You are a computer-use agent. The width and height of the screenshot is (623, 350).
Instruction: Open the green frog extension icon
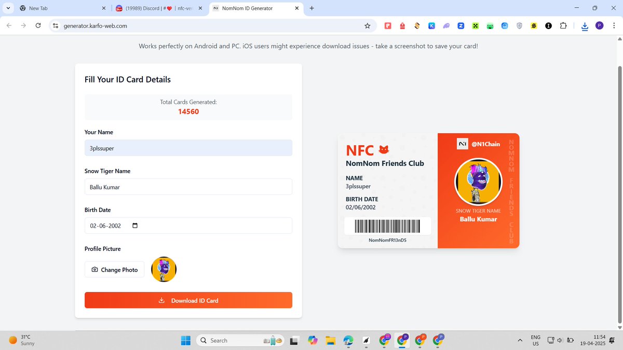point(490,25)
